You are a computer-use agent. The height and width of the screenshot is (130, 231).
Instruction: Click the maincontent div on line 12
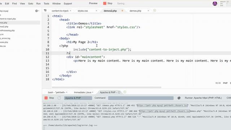pyautogui.click(x=86, y=57)
